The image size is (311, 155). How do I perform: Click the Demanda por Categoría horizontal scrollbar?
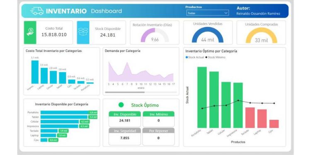point(125,92)
